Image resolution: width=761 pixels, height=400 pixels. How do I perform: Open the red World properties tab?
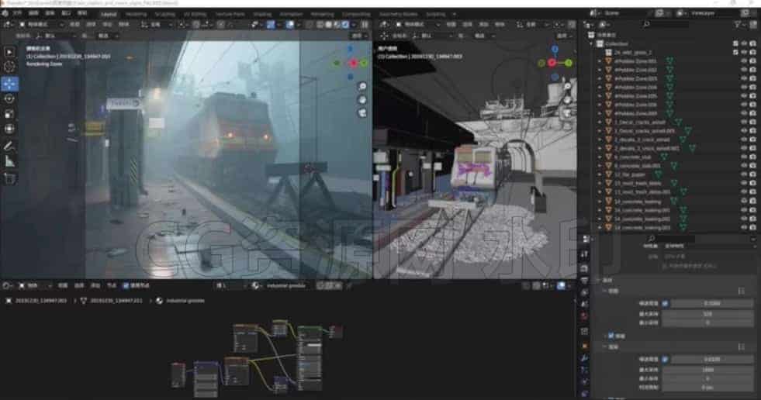(584, 316)
